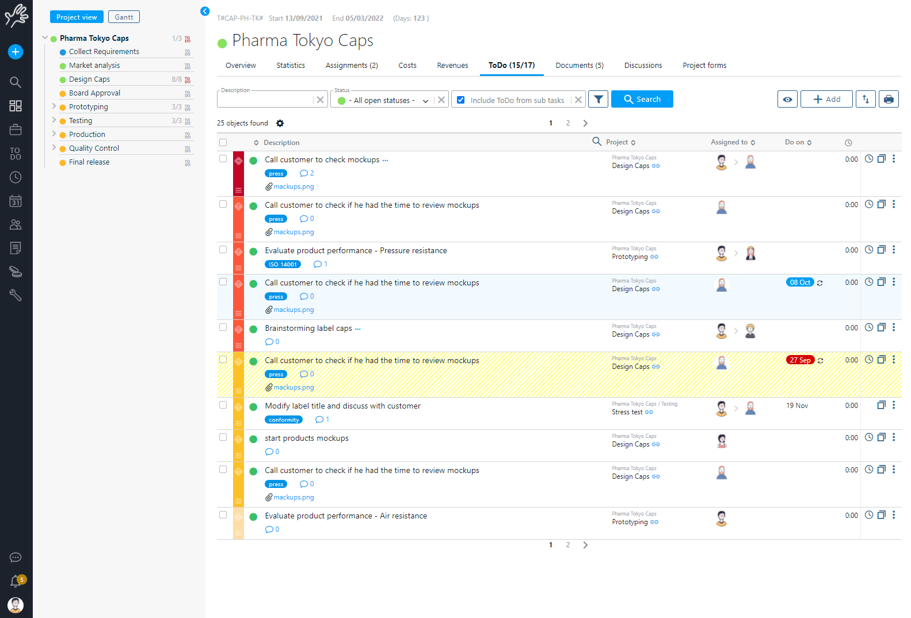The width and height of the screenshot is (911, 618).
Task: Click the filter funnel icon
Action: [598, 100]
